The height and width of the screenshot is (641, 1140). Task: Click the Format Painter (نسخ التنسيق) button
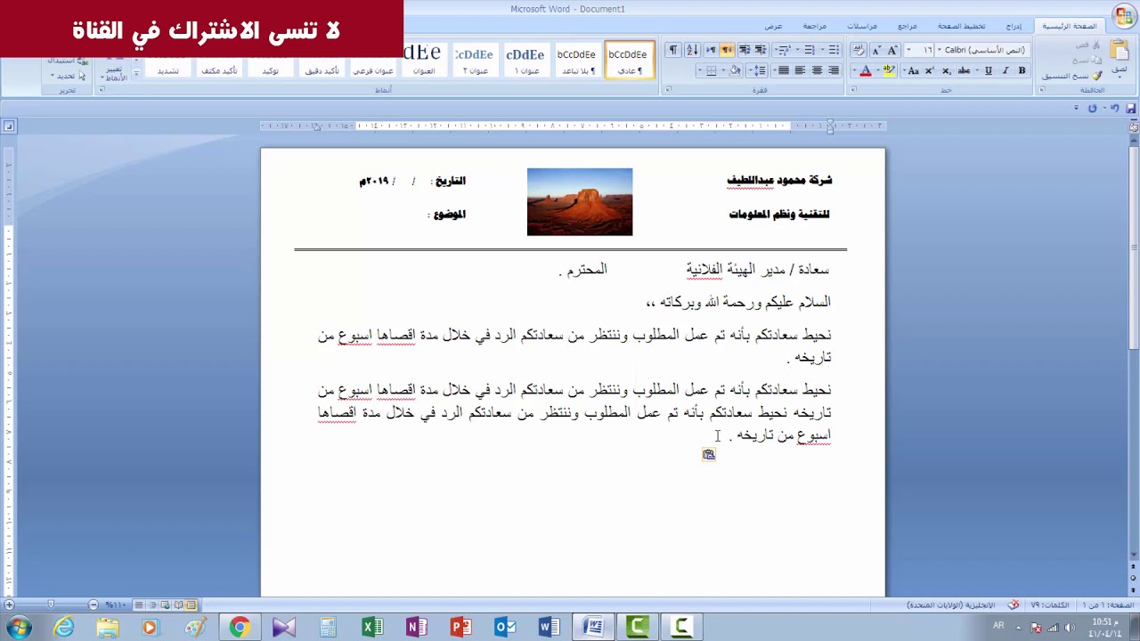tap(1072, 76)
